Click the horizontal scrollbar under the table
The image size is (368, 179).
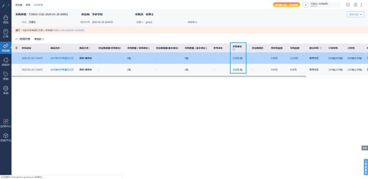(x=159, y=76)
